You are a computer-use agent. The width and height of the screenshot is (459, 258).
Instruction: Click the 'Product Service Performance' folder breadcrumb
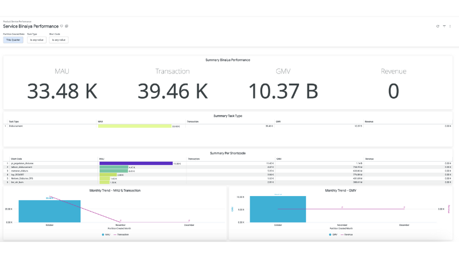pyautogui.click(x=17, y=21)
